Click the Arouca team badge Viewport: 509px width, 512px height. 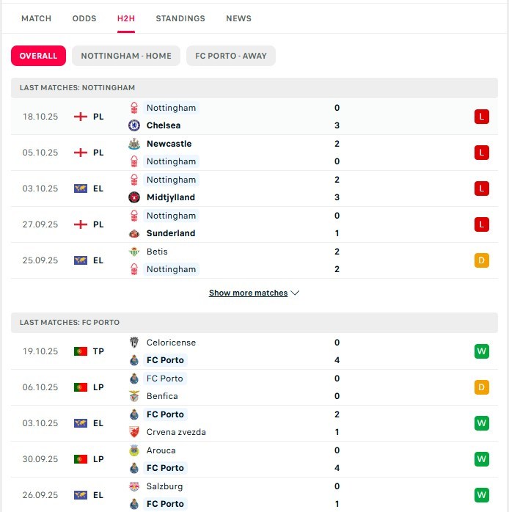click(134, 450)
